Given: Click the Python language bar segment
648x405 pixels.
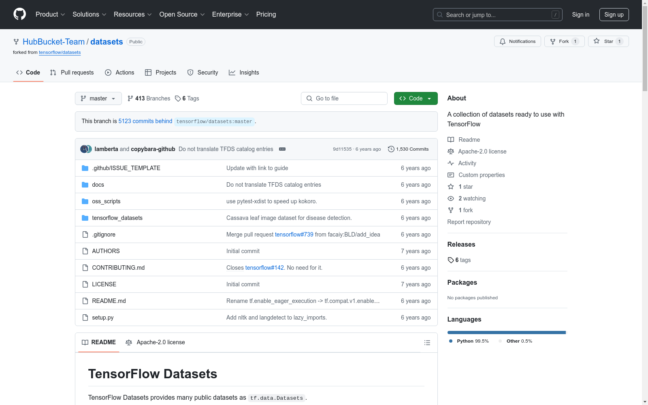Looking at the screenshot, I should 506,333.
